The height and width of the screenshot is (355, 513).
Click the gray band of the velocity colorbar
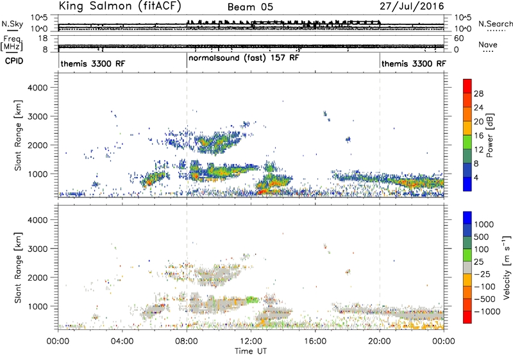point(467,267)
